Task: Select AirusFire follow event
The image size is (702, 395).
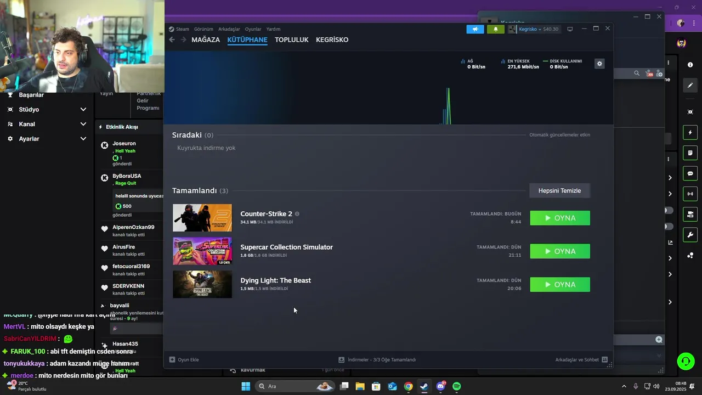Action: [x=130, y=250]
